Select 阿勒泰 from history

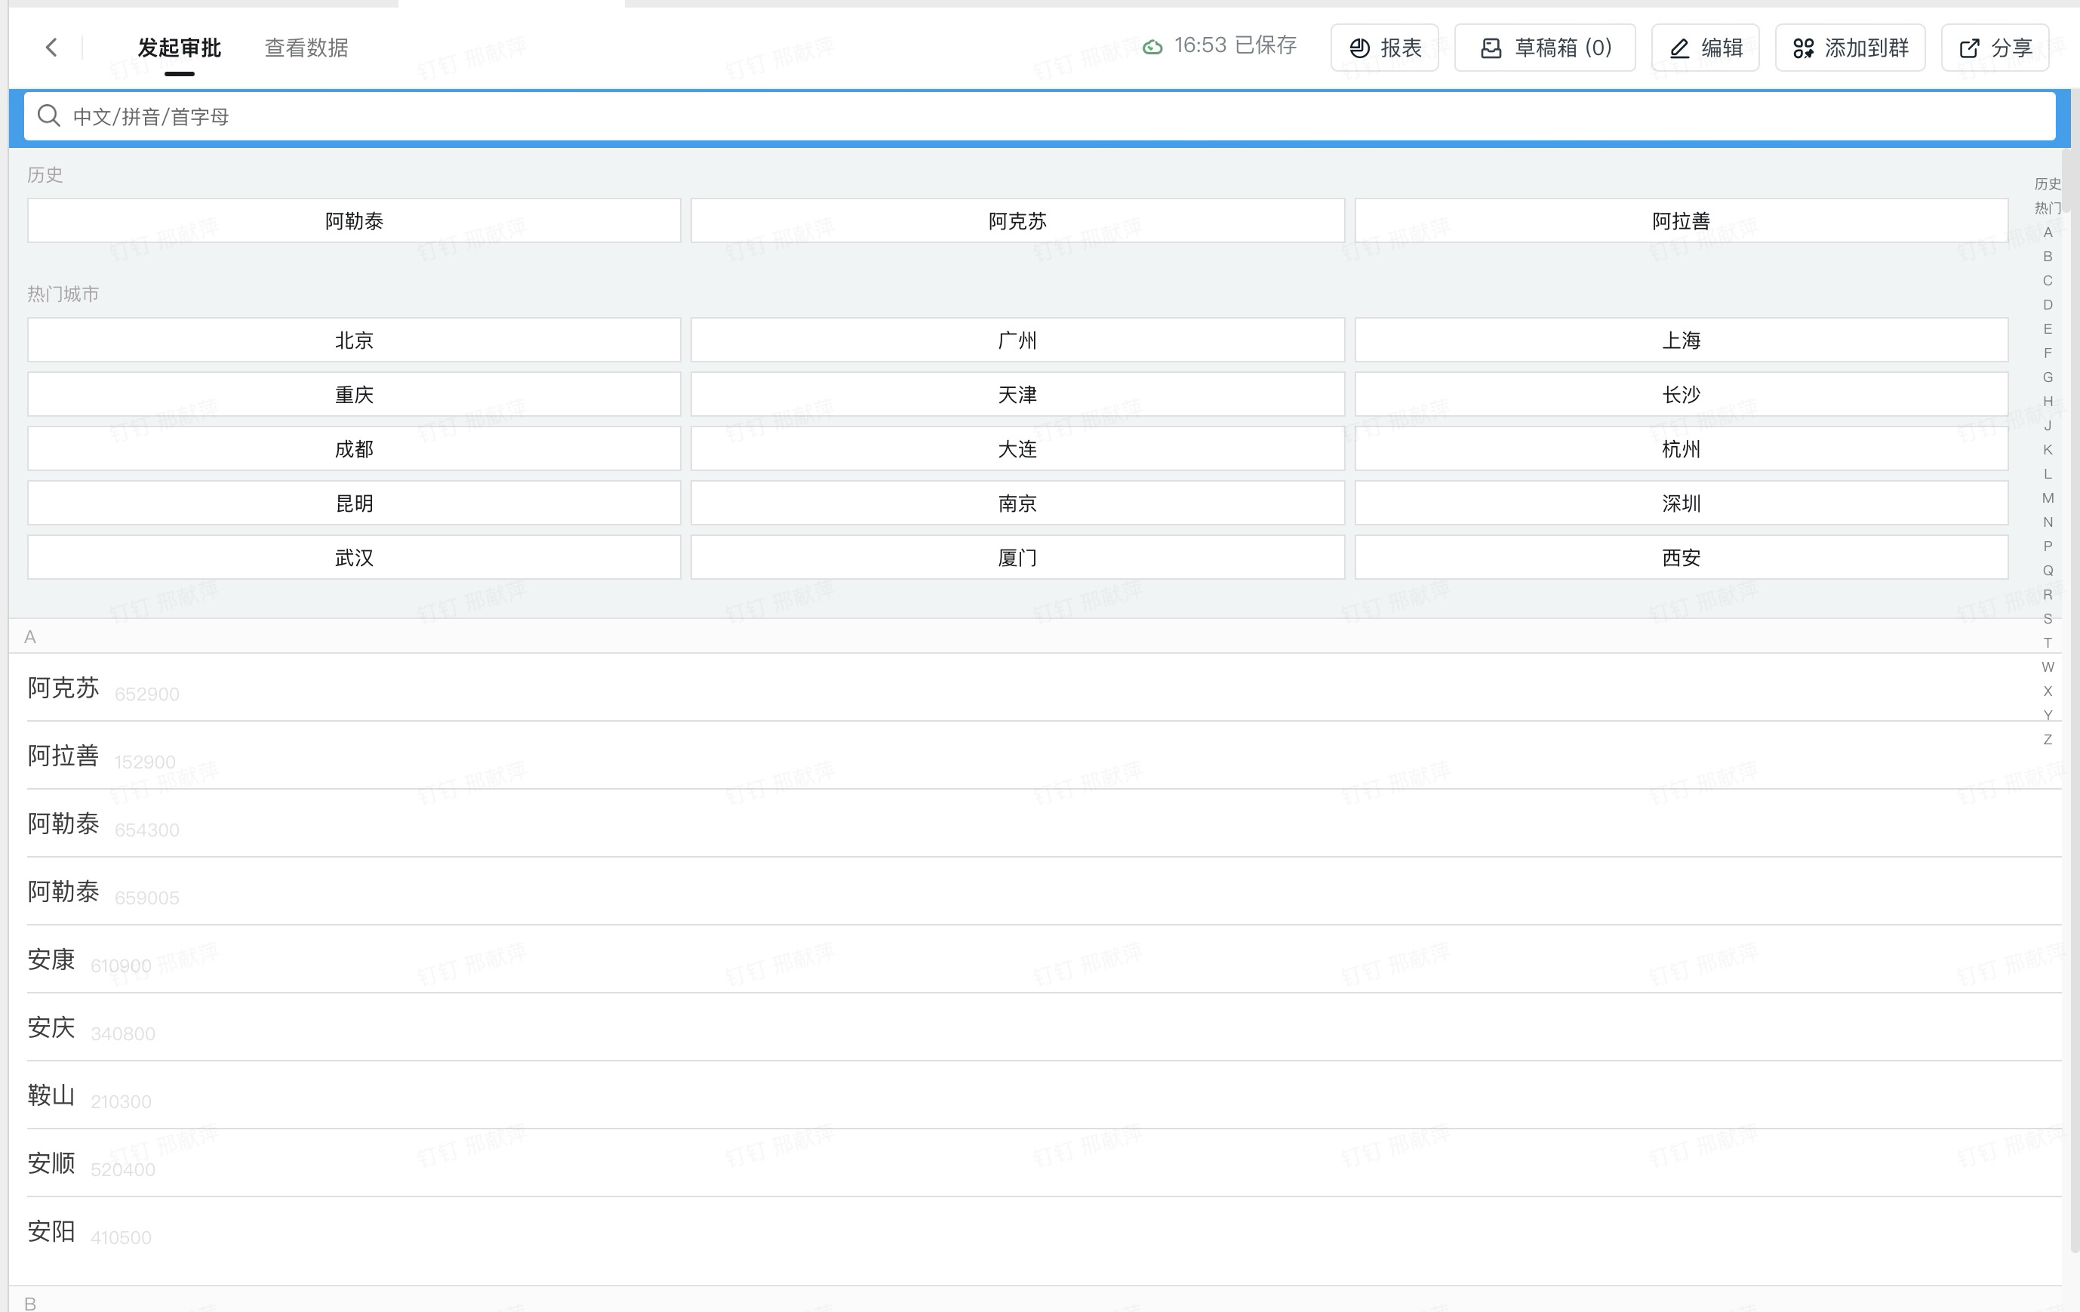pyautogui.click(x=354, y=221)
